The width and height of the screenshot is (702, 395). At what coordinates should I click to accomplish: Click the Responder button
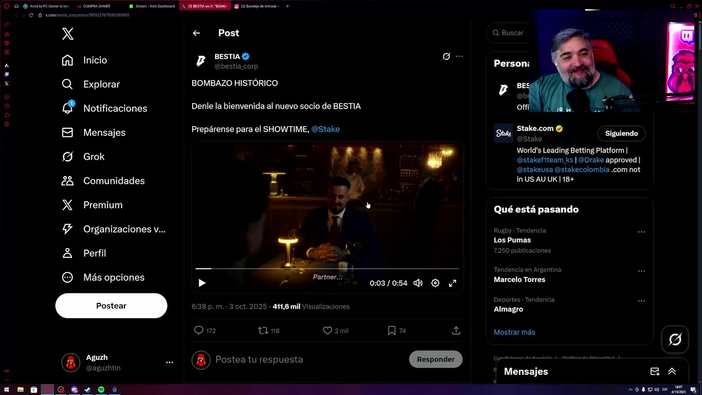point(435,359)
